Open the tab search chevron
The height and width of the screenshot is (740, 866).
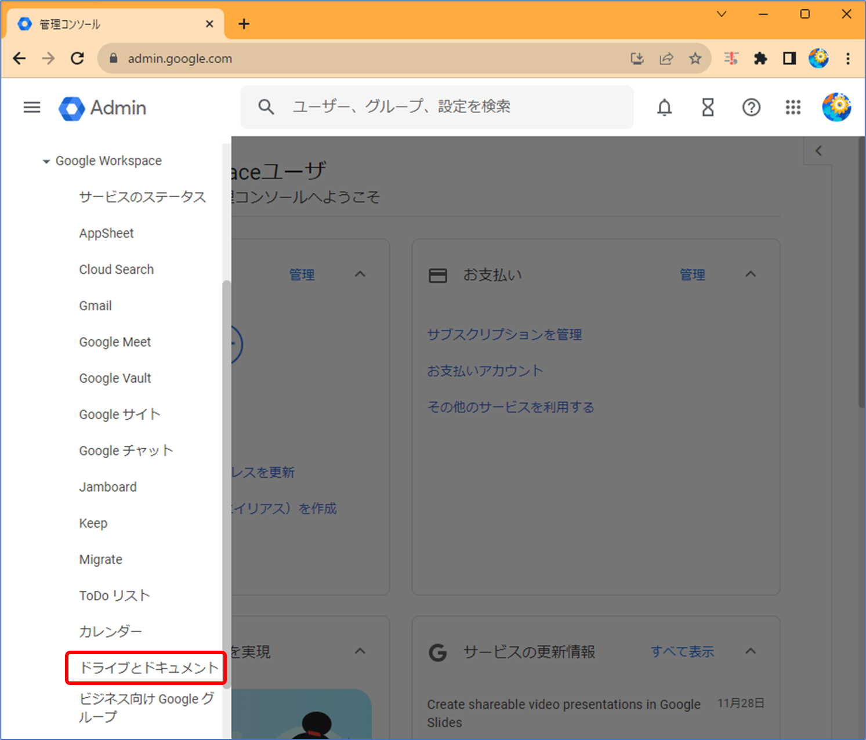[x=722, y=14]
